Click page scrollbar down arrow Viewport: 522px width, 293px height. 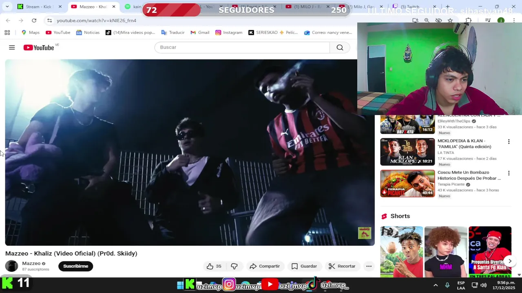pyautogui.click(x=519, y=275)
